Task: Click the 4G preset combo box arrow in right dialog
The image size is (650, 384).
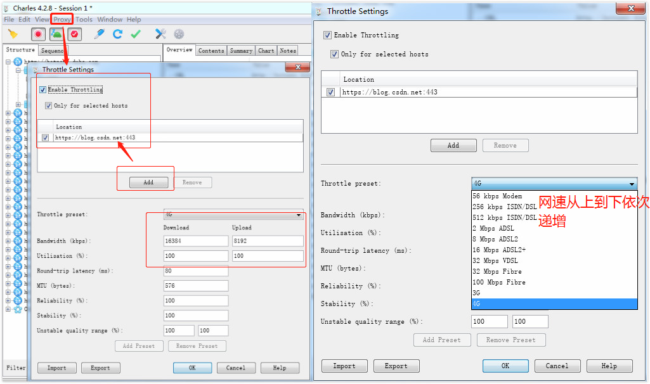Action: tap(632, 184)
